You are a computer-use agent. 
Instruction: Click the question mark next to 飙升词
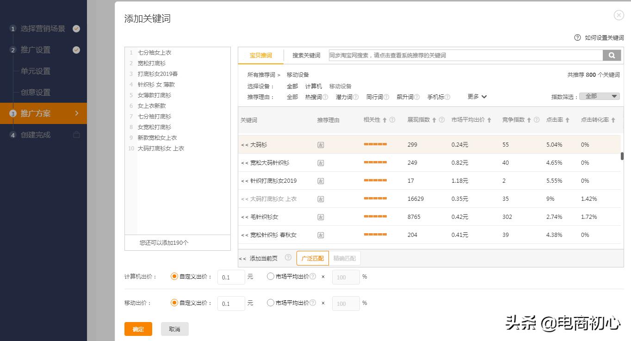point(417,97)
